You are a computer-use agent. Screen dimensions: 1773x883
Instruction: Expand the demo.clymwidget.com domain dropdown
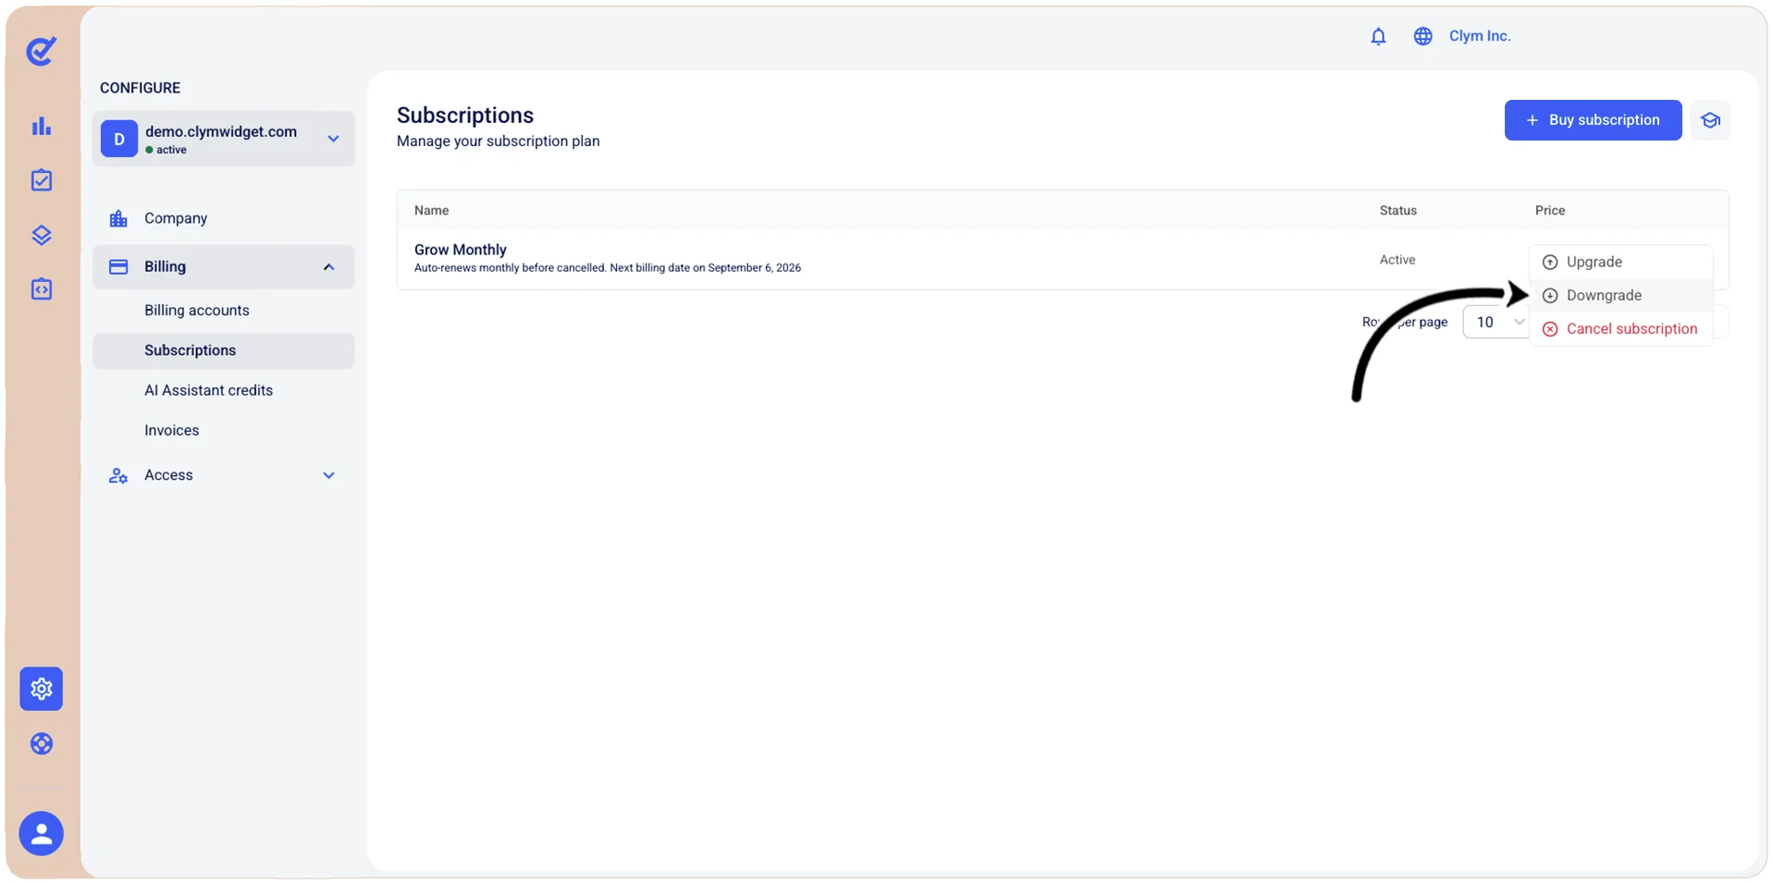pyautogui.click(x=333, y=139)
